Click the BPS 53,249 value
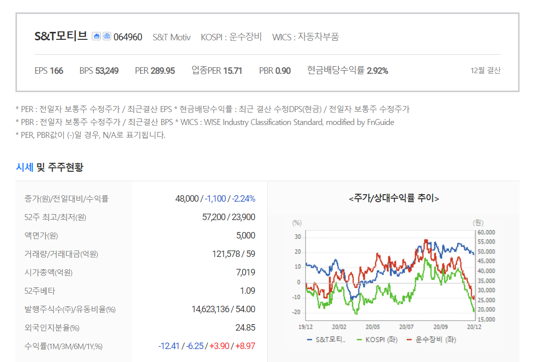Screen dimensions: 536x362 point(99,71)
